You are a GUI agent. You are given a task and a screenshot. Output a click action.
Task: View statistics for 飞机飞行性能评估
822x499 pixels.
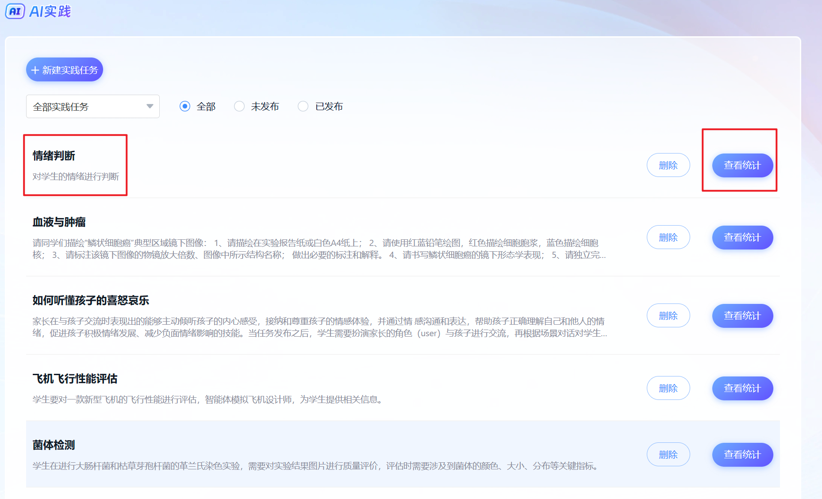coord(742,388)
